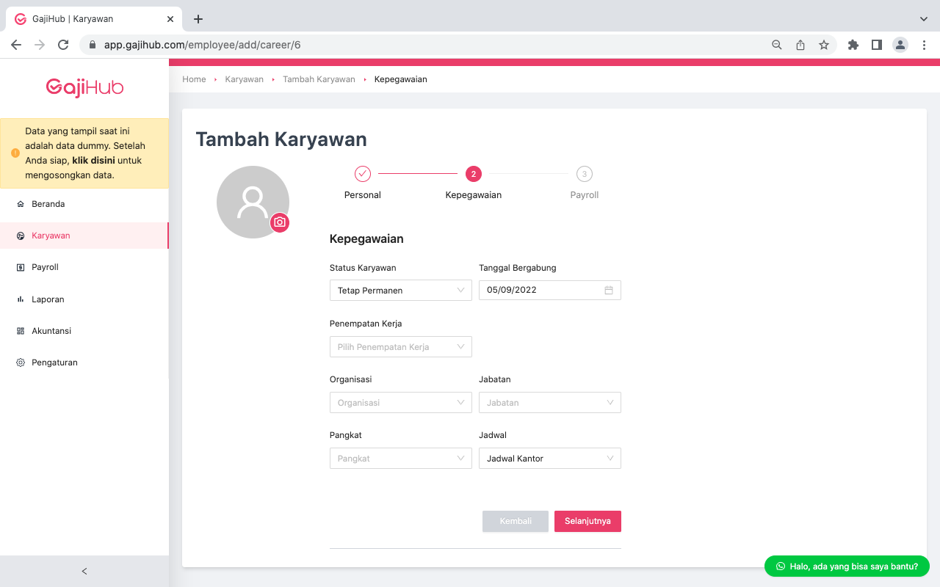Open the Jabatan dropdown
The image size is (940, 587).
549,402
